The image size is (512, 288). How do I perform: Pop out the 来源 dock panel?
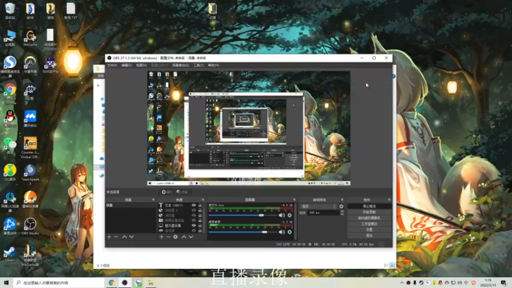coord(203,200)
